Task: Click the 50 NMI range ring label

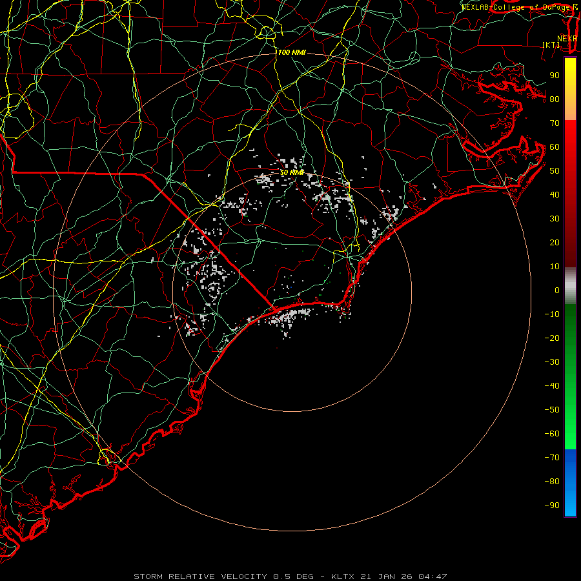Action: (292, 172)
